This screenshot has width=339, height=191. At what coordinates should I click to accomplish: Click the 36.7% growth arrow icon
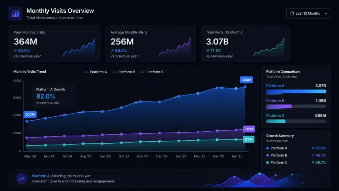(x=313, y=162)
